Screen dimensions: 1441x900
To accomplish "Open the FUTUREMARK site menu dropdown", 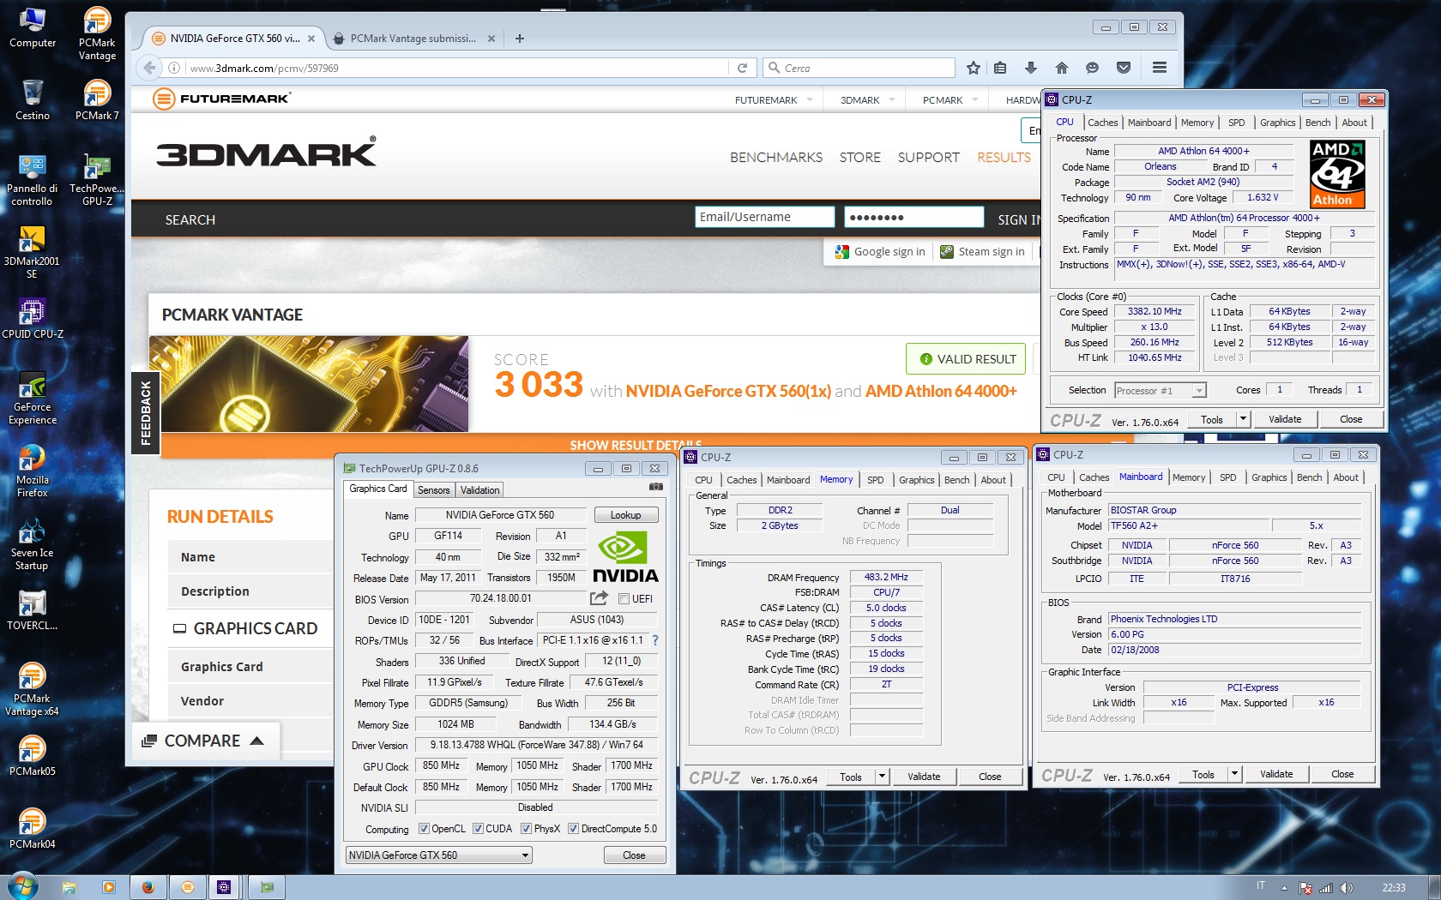I will 773,100.
